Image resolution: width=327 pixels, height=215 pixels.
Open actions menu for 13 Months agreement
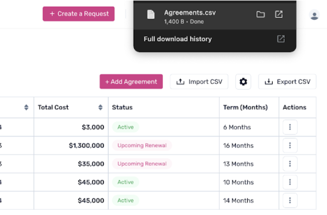pos(290,164)
